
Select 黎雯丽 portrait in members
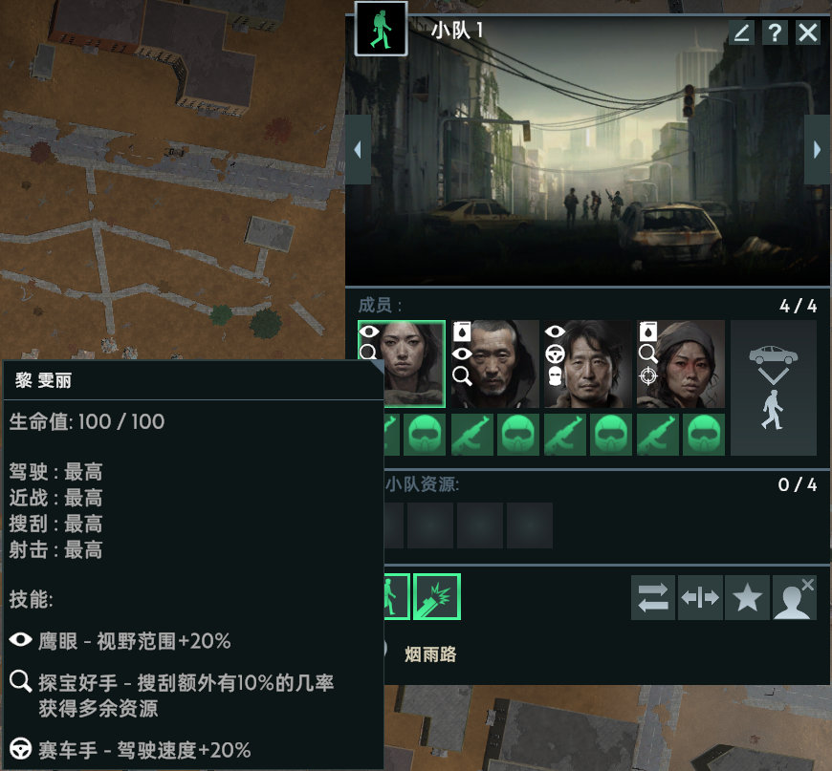(402, 364)
